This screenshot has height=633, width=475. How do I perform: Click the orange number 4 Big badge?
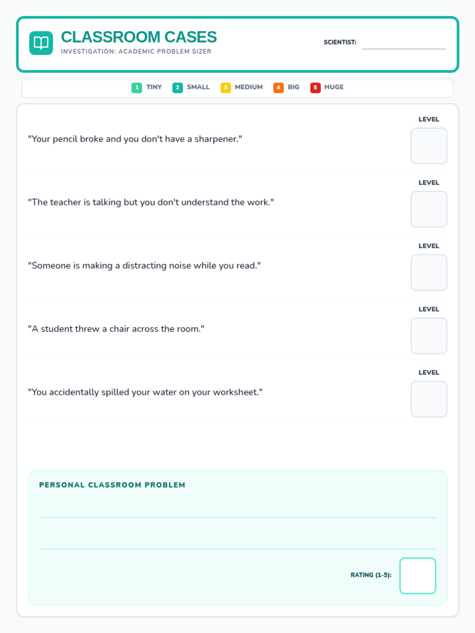tap(278, 87)
